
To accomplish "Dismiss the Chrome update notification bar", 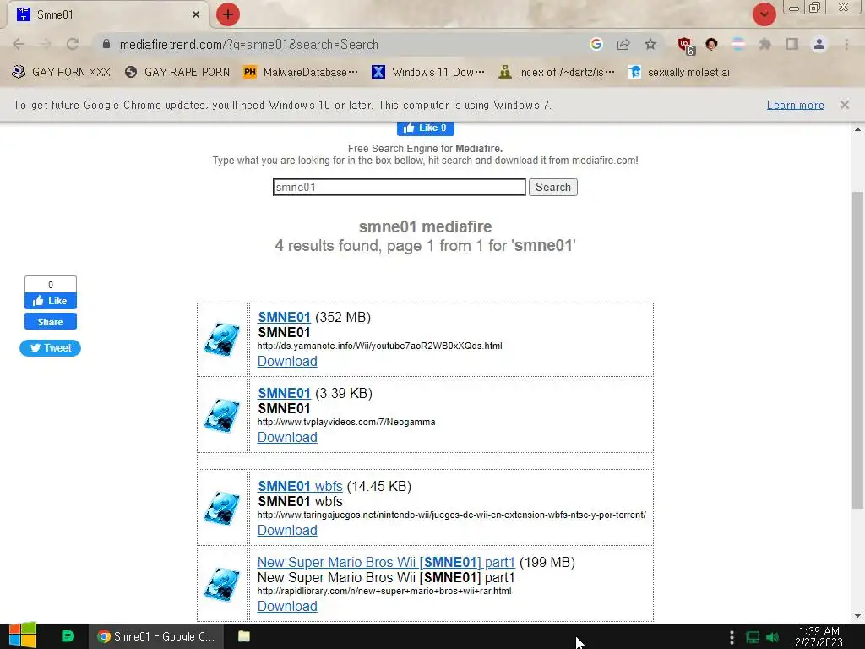I will pyautogui.click(x=844, y=105).
